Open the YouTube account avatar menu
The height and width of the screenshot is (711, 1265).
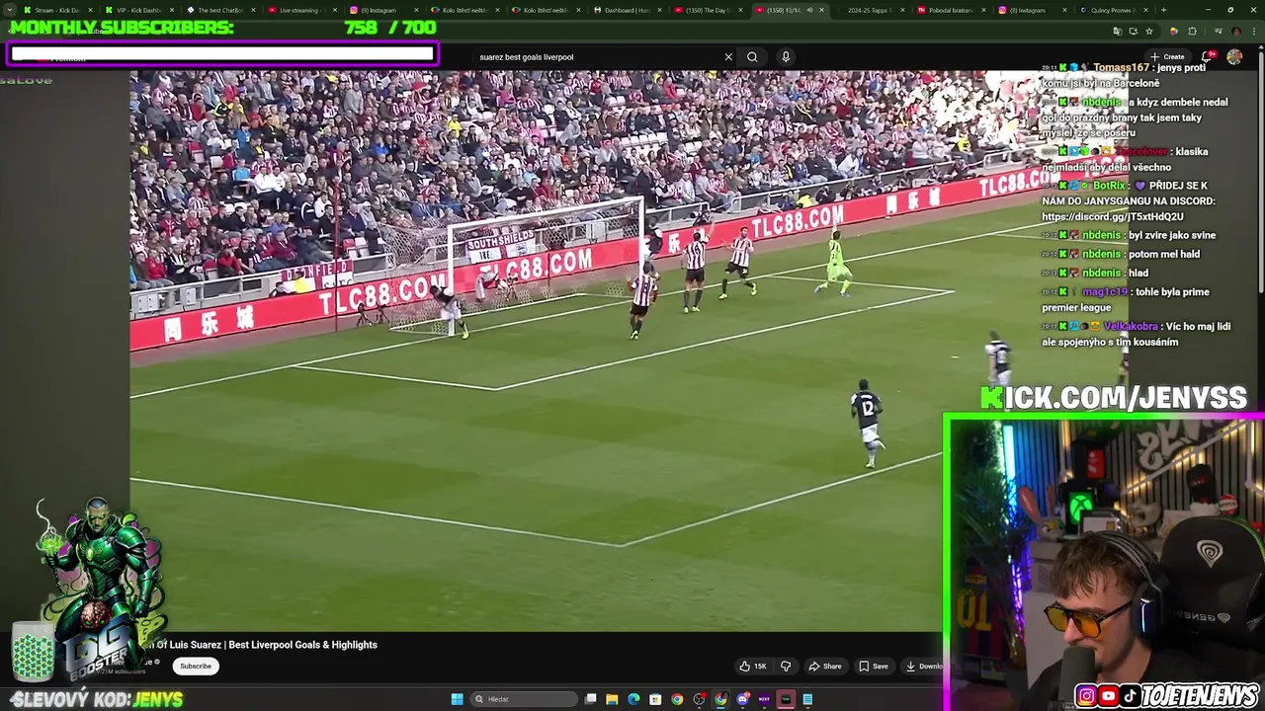[x=1234, y=57]
